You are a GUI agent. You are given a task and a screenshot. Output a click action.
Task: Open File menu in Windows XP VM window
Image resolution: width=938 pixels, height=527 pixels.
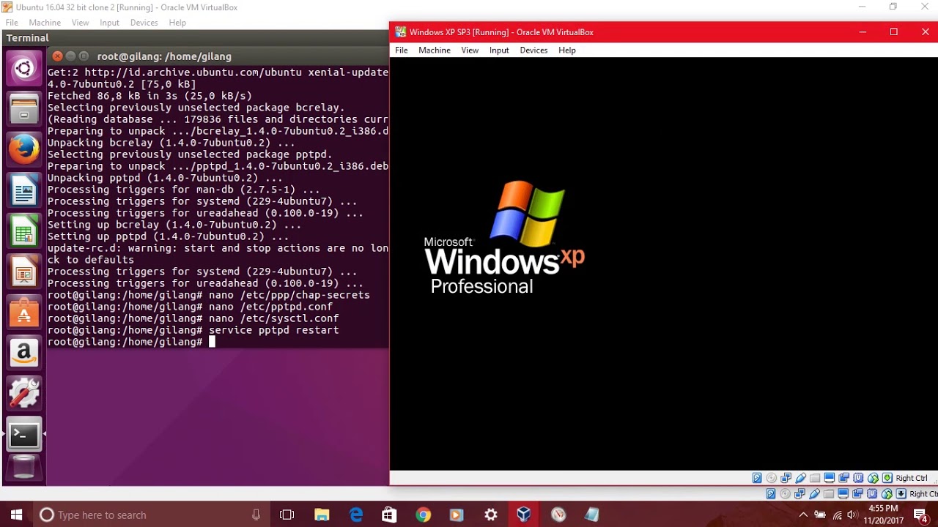click(x=402, y=50)
